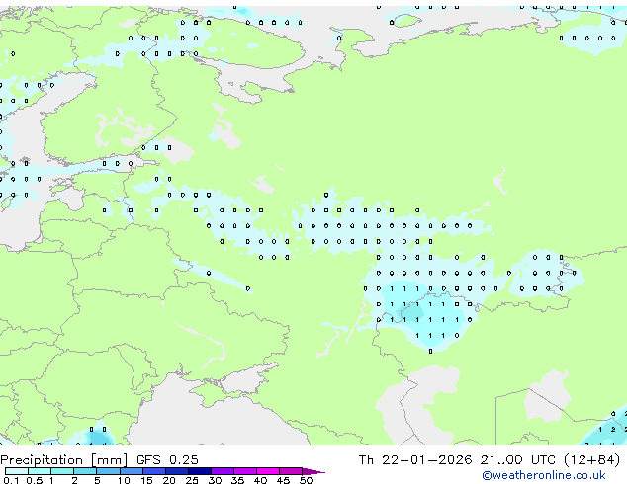
Task: Select the 5–10 mm legend color box
Action: click(x=108, y=471)
